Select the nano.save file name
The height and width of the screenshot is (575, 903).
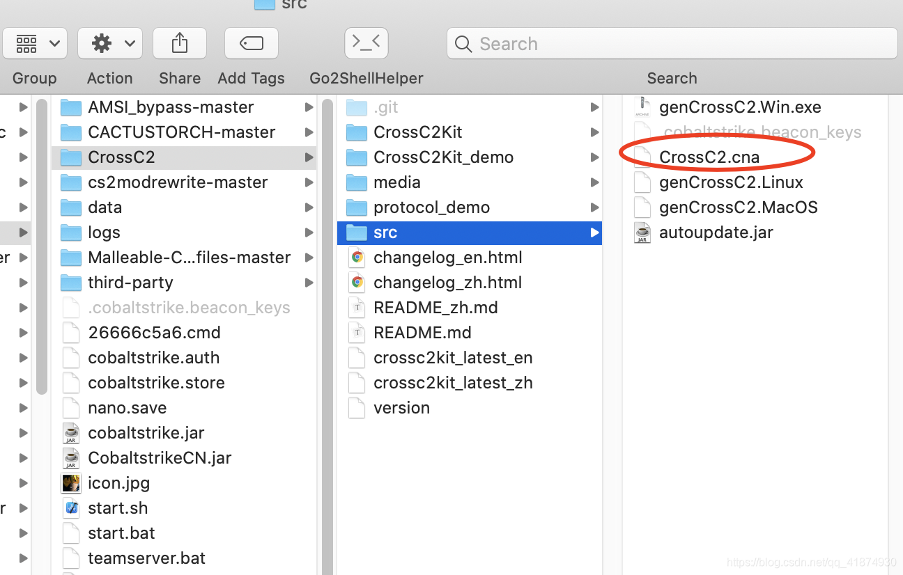point(128,408)
